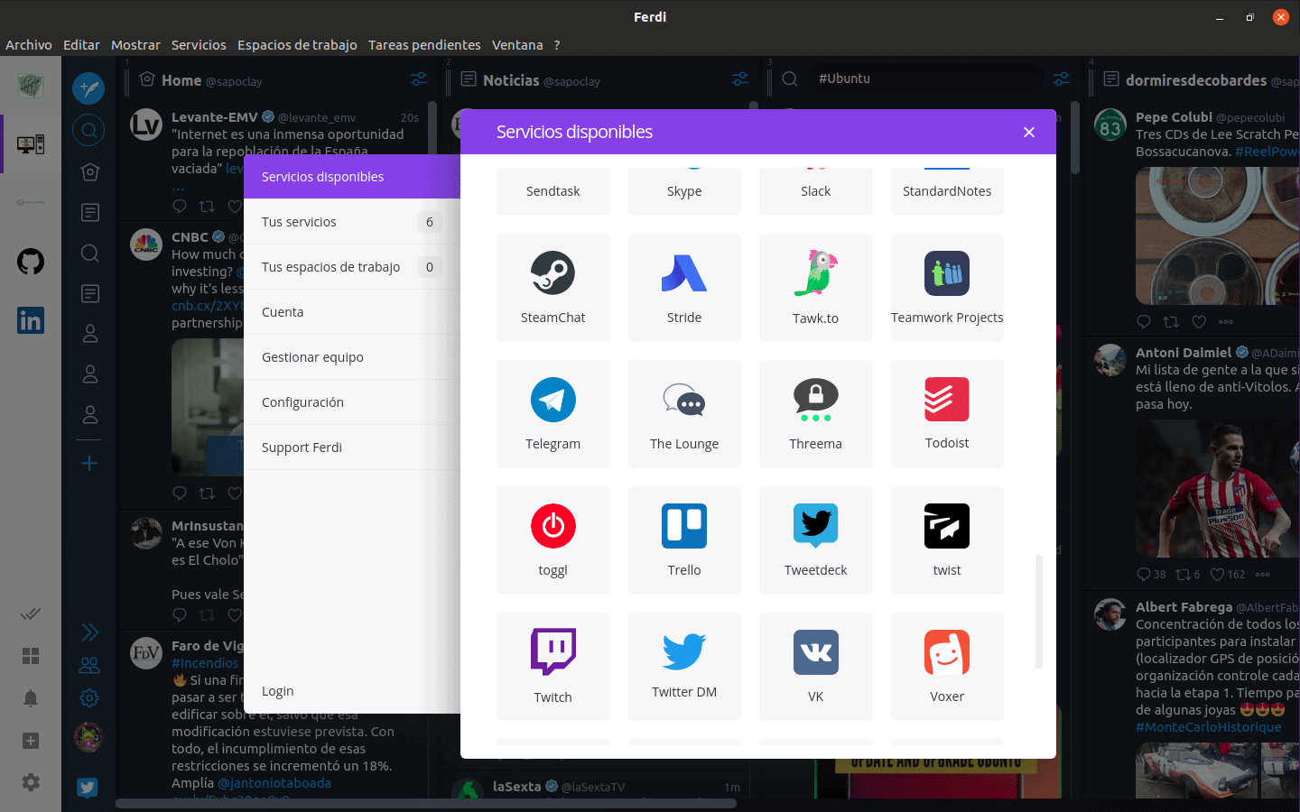1300x812 pixels.
Task: Click the services list vertical scrollbar
Action: pos(1038,612)
